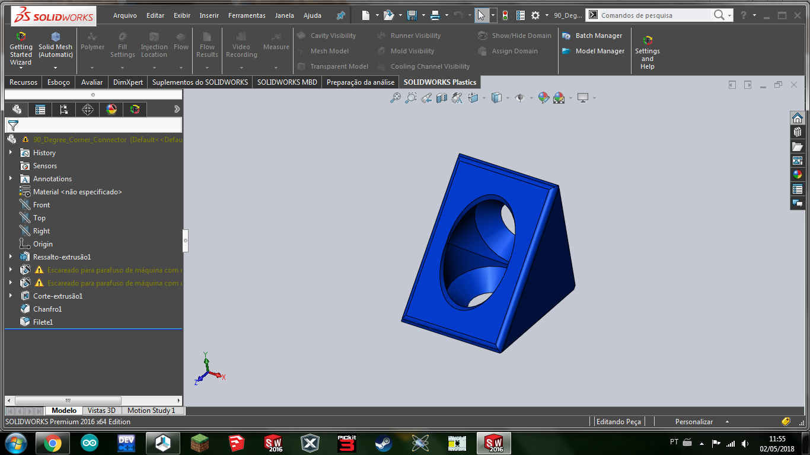Open Hide/Show Items dropdown
Image resolution: width=810 pixels, height=455 pixels.
pyautogui.click(x=531, y=98)
